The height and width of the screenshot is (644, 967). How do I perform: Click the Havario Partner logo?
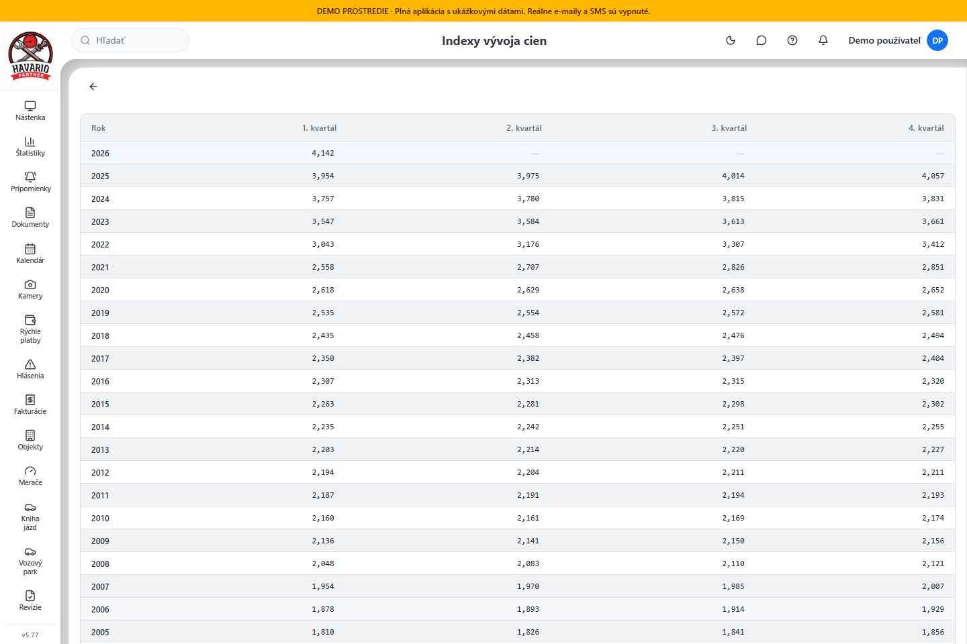click(x=30, y=56)
